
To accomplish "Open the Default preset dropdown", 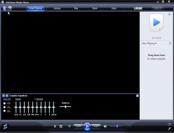I will point(38,99).
